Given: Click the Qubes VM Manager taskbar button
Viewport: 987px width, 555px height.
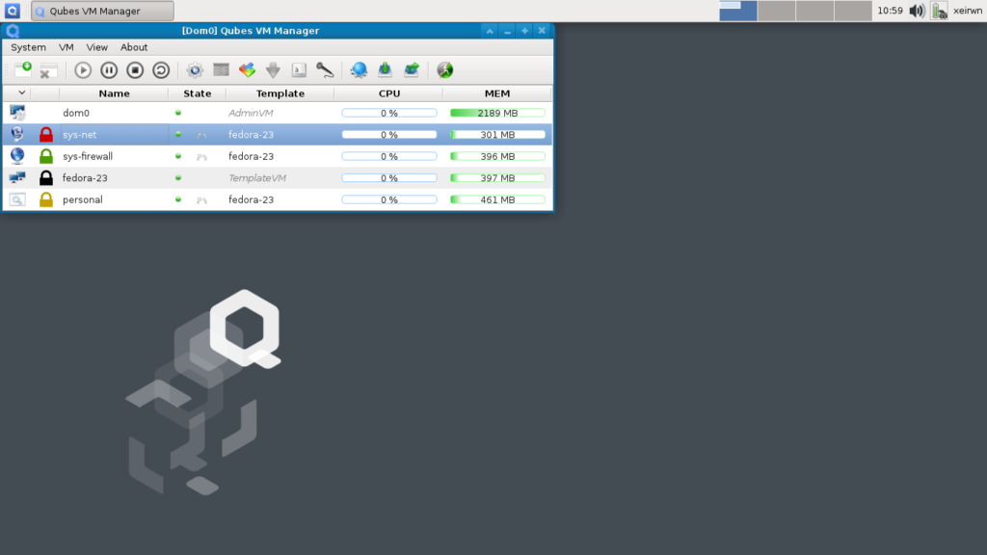Looking at the screenshot, I should point(102,11).
